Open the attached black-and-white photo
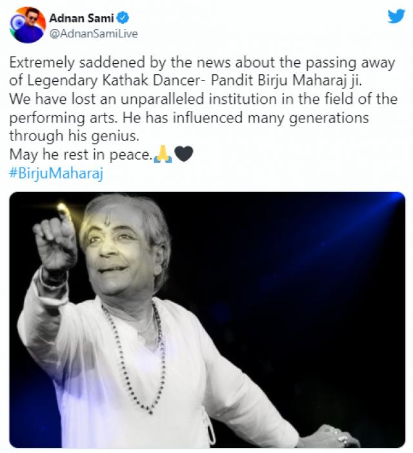 207,320
